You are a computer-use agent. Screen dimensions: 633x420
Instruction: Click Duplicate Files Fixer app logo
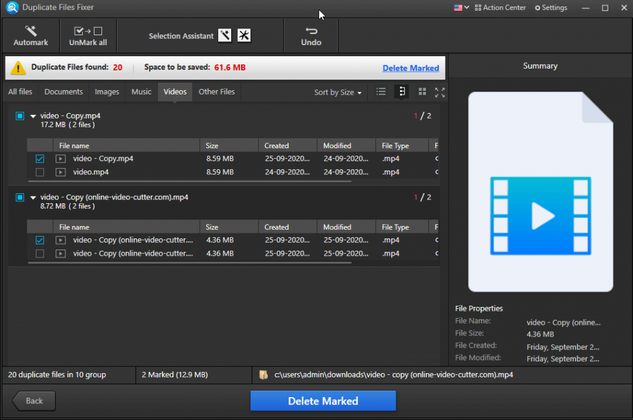(12, 7)
